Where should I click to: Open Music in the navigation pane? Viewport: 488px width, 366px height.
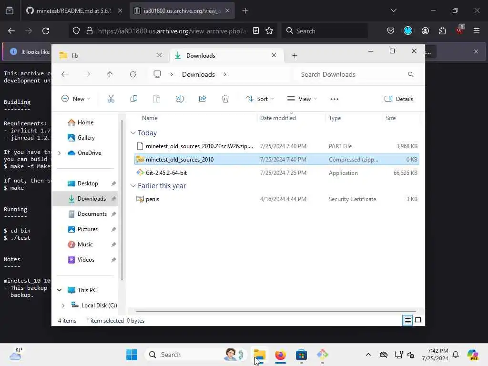click(85, 244)
